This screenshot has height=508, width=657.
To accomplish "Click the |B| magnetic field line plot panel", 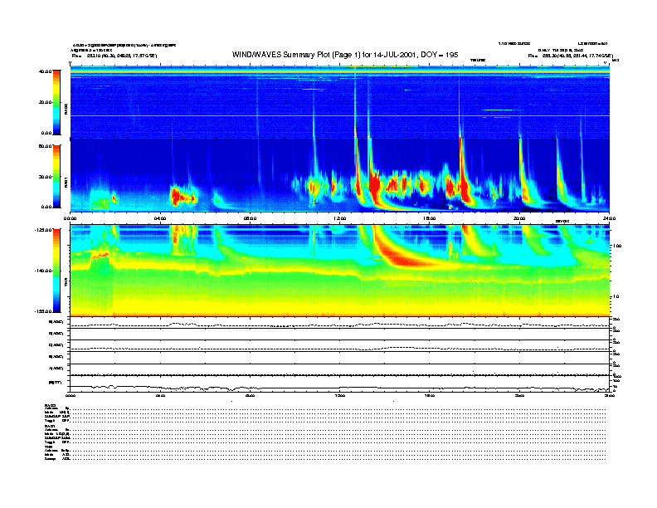I will coord(340,383).
